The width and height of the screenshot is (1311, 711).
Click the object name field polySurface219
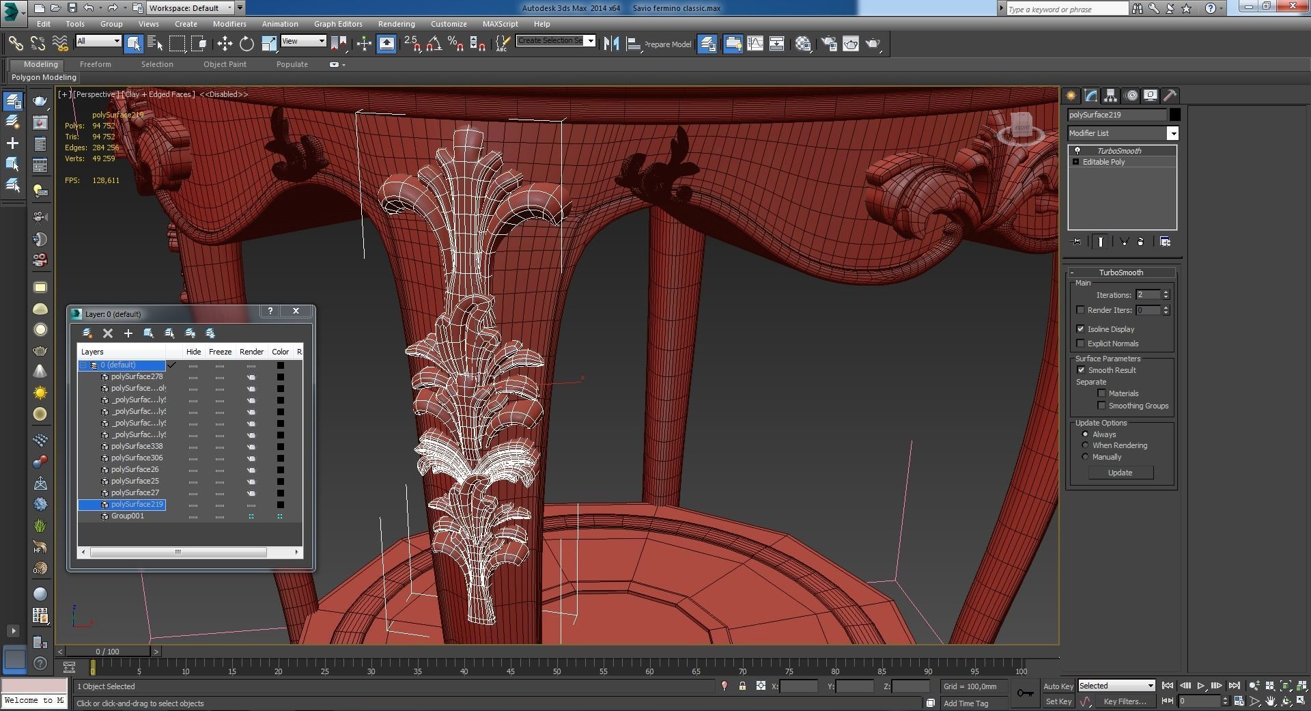click(1117, 115)
